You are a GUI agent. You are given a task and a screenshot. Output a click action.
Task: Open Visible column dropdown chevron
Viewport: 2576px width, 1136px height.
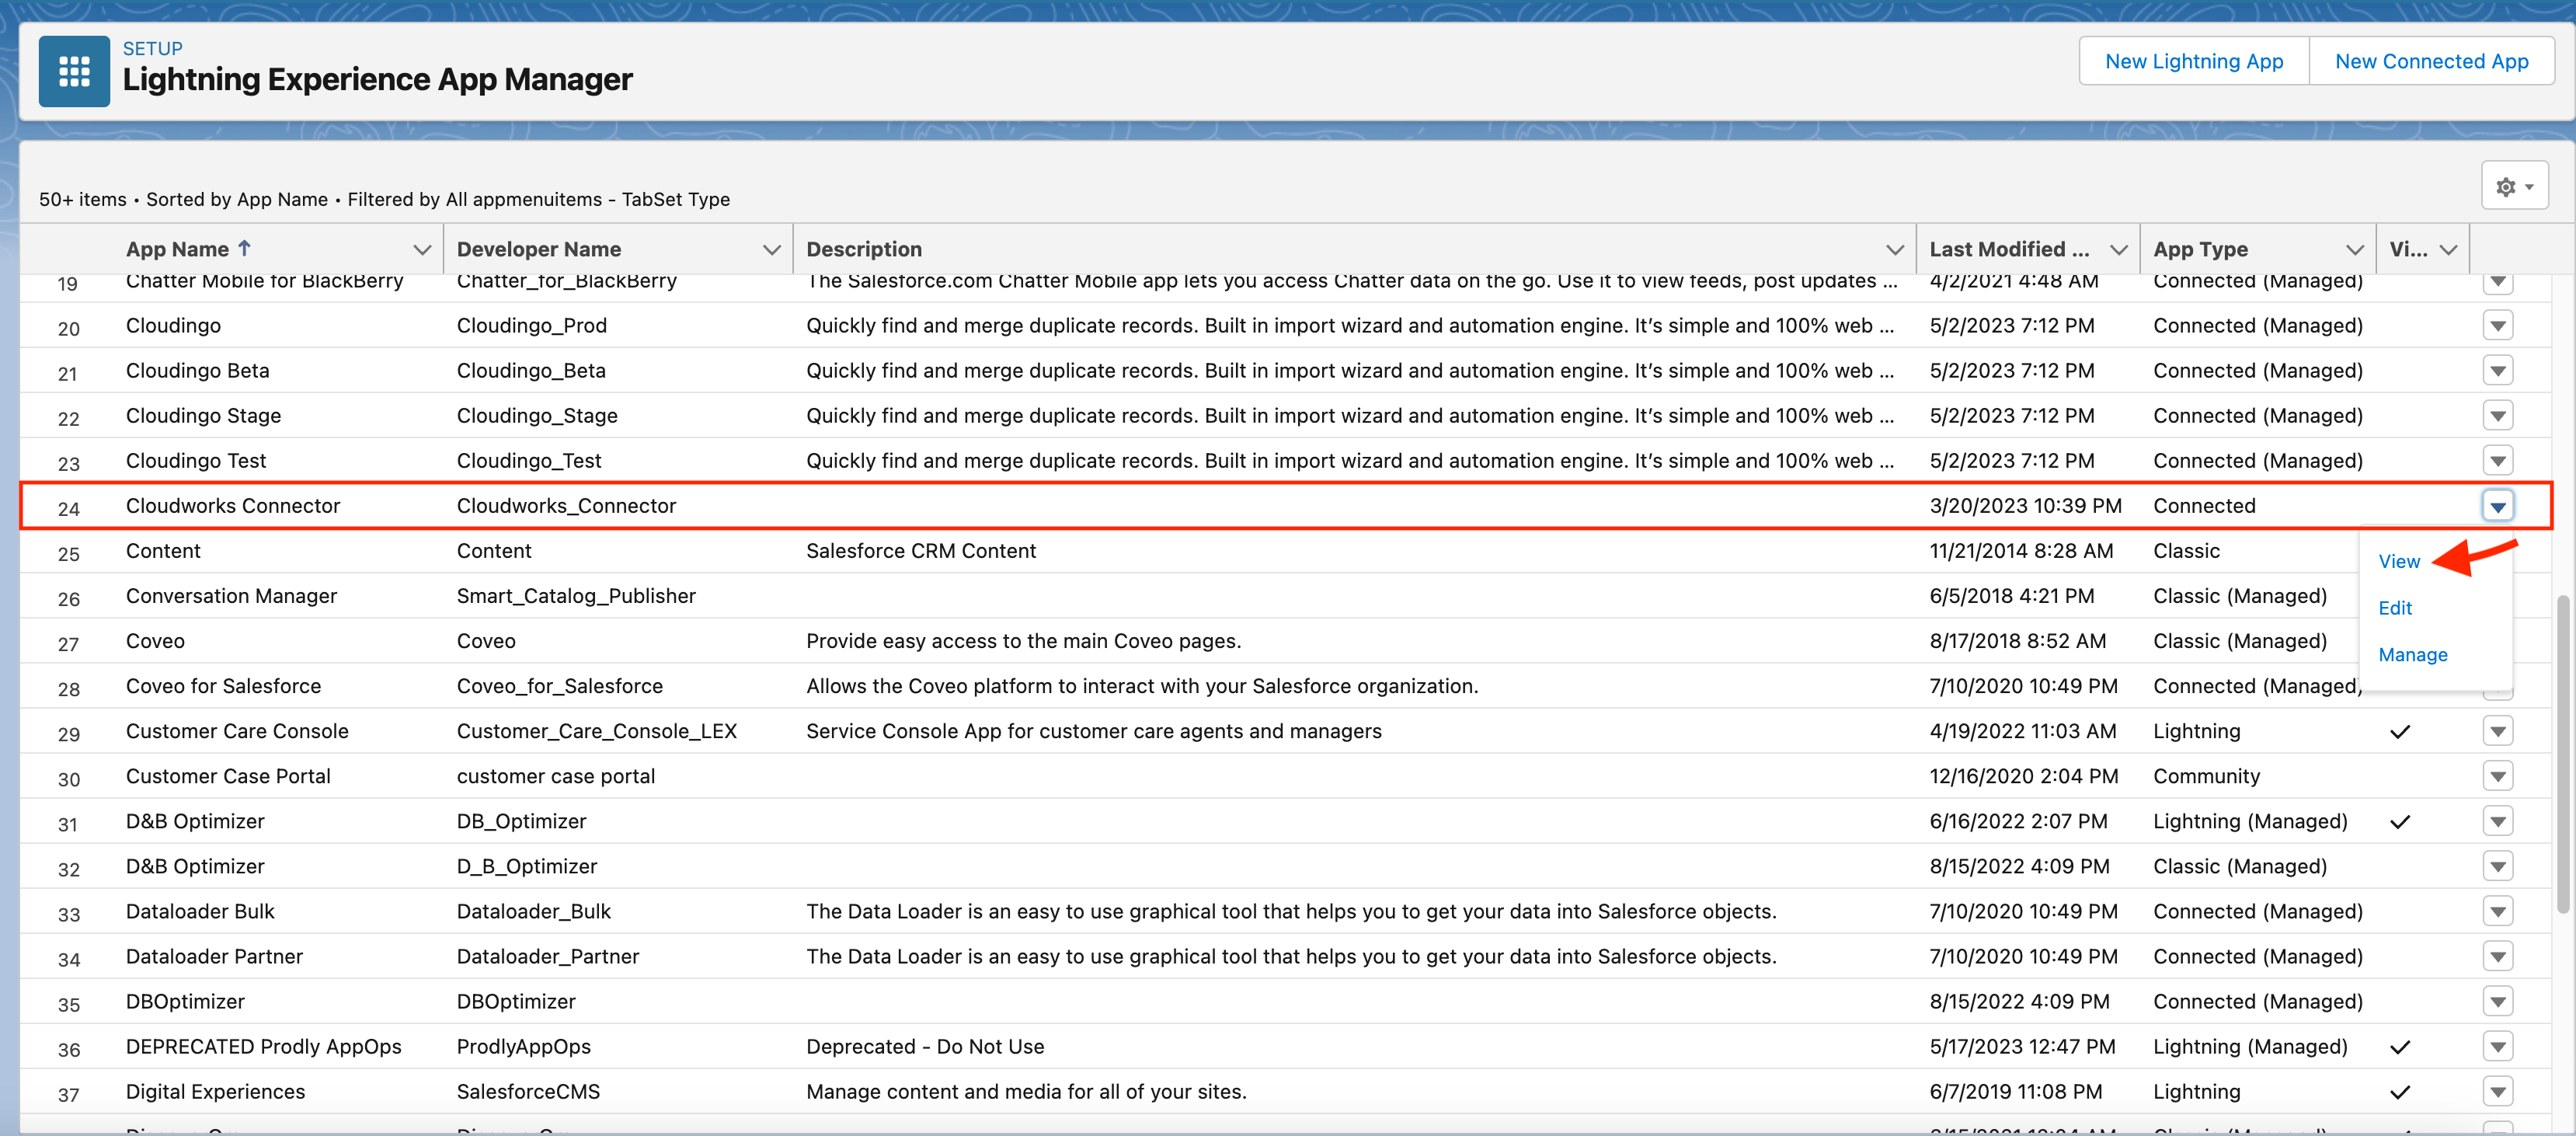click(x=2448, y=249)
